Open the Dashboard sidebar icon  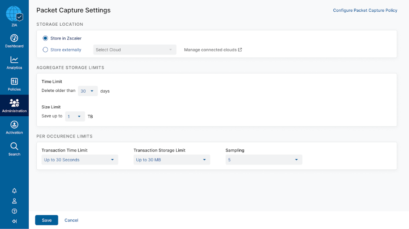click(x=14, y=38)
